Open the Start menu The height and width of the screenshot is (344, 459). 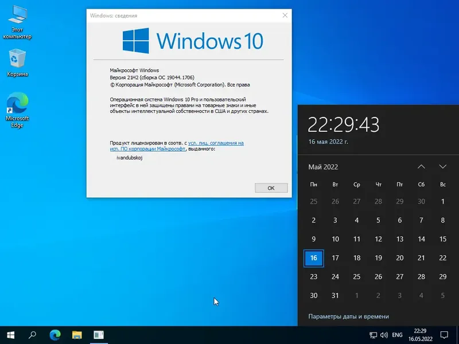click(x=11, y=335)
